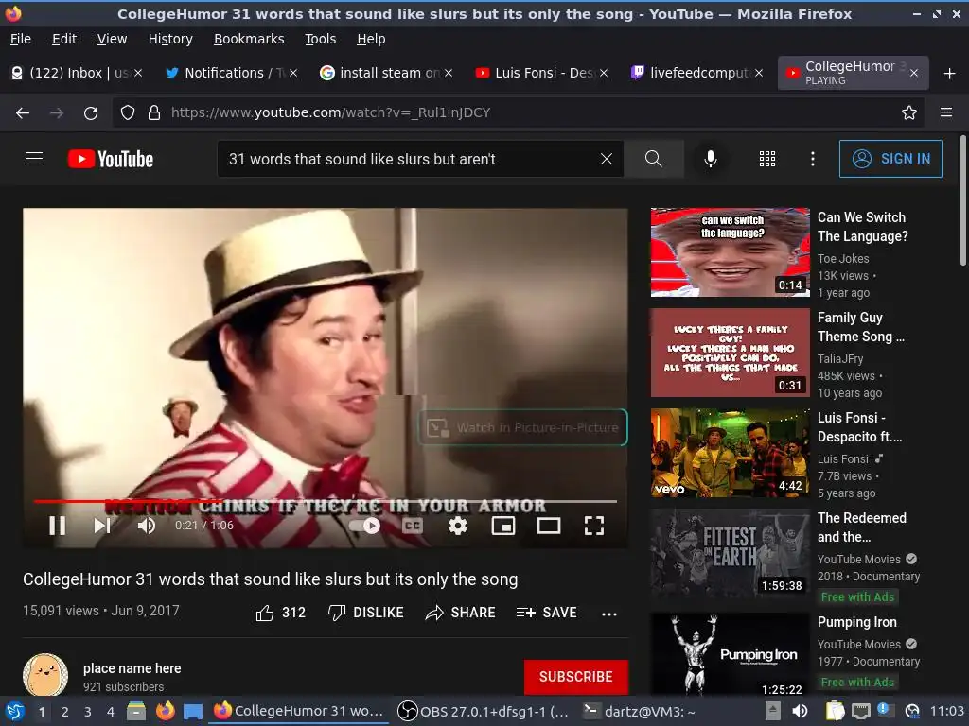The width and height of the screenshot is (969, 726).
Task: Open OBS 27.0.1 taskbar window
Action: (484, 712)
